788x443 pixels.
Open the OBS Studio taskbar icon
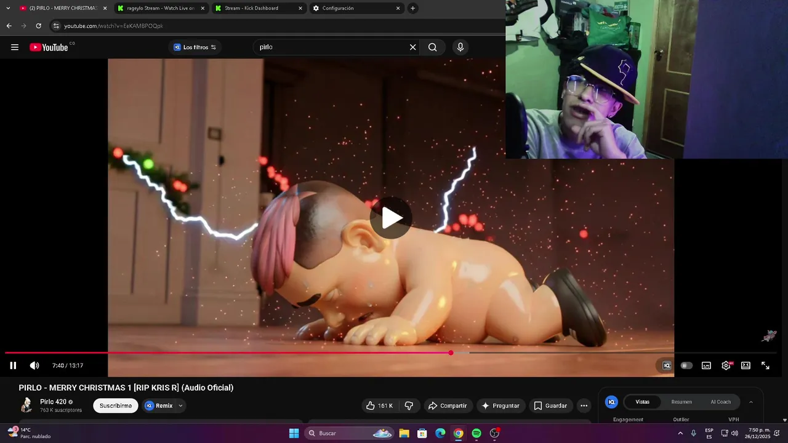coord(494,433)
